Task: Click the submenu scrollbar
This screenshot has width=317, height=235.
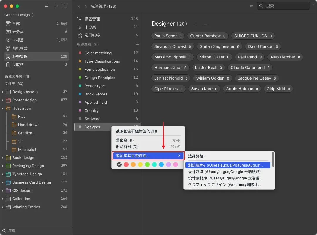Action: 273,160
